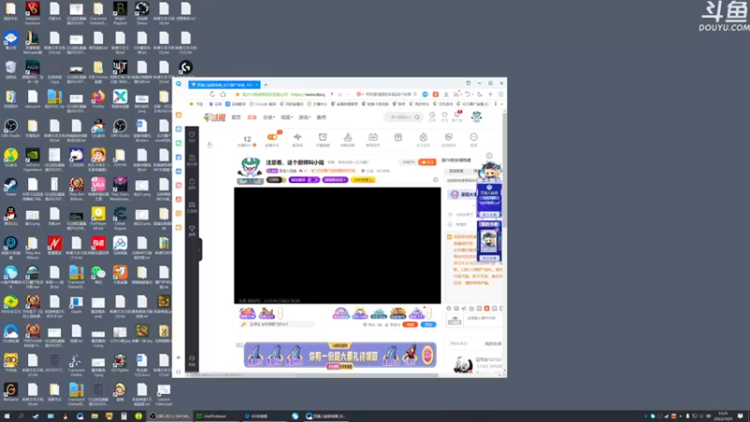Click the taskbar search magnifier icon
Screen dimensions: 750x422
22,416
